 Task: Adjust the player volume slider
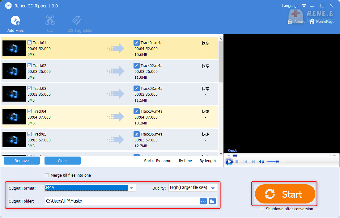tap(277, 161)
